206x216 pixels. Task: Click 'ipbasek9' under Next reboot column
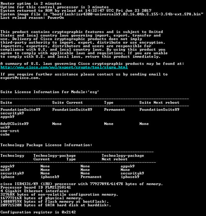[x=130, y=177]
